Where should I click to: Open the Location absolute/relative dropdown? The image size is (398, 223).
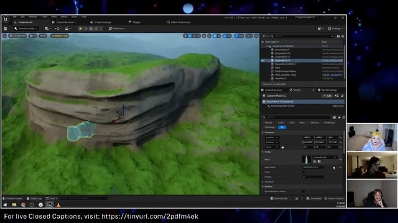click(272, 138)
